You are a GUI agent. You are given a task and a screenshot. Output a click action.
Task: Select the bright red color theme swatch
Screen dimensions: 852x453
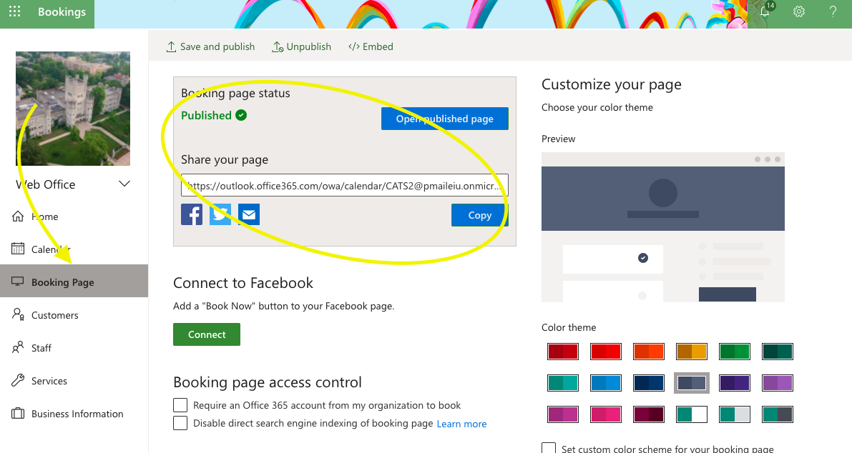(605, 352)
